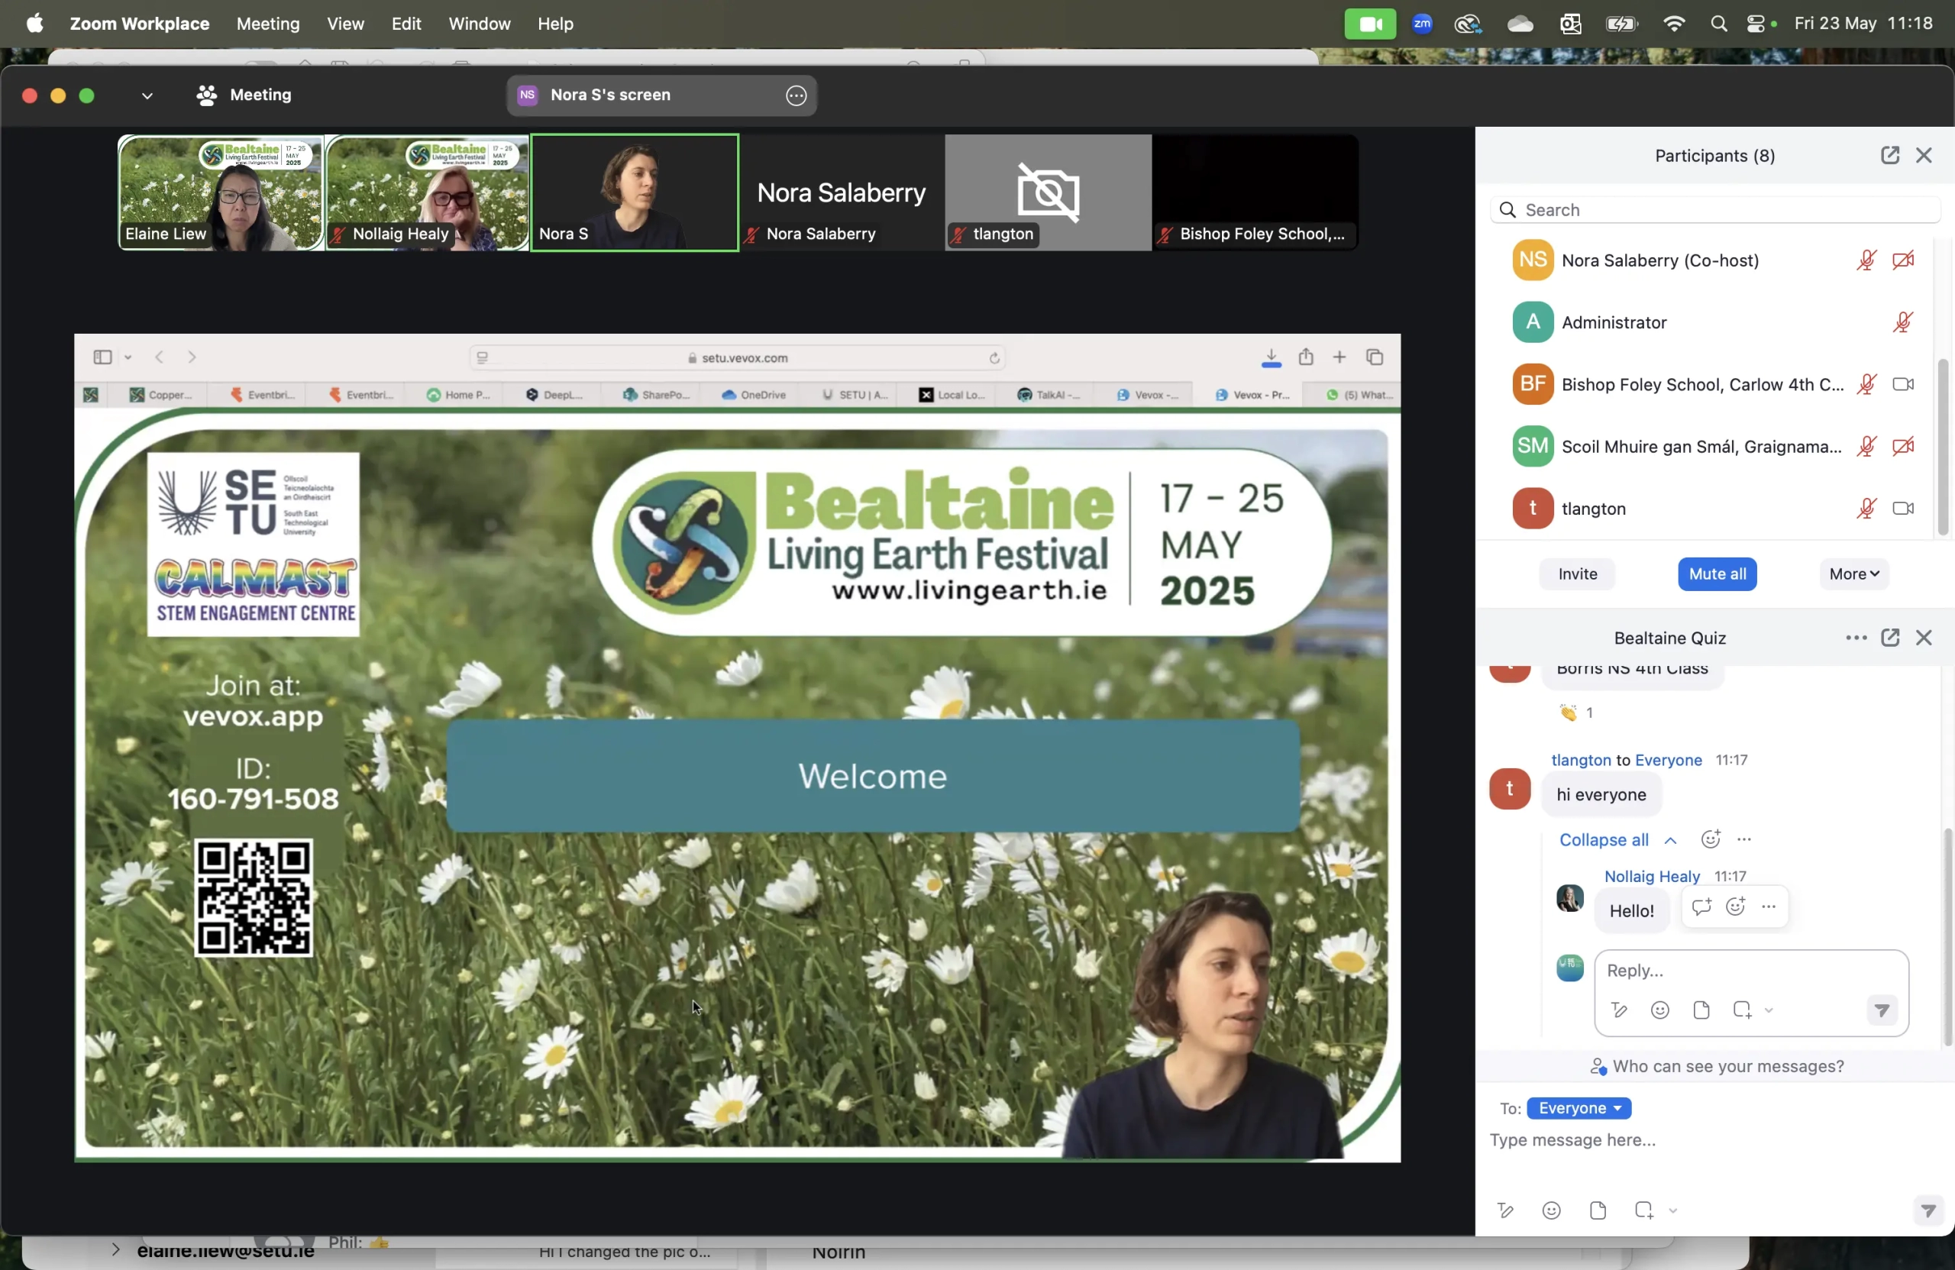Screen dimensions: 1955x1270
Task: Reply to Nollaig's Hello! message icon
Action: coord(1701,907)
